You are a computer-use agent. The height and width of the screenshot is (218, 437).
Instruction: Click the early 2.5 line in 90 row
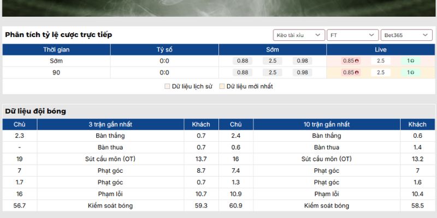[x=273, y=72]
